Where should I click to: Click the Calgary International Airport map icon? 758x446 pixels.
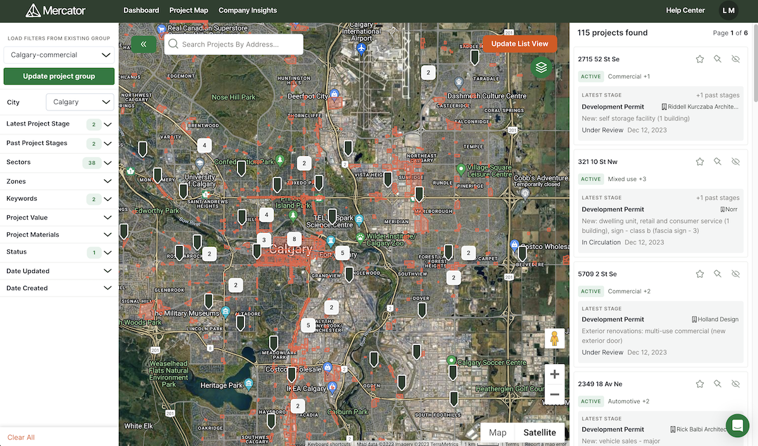coord(361,48)
